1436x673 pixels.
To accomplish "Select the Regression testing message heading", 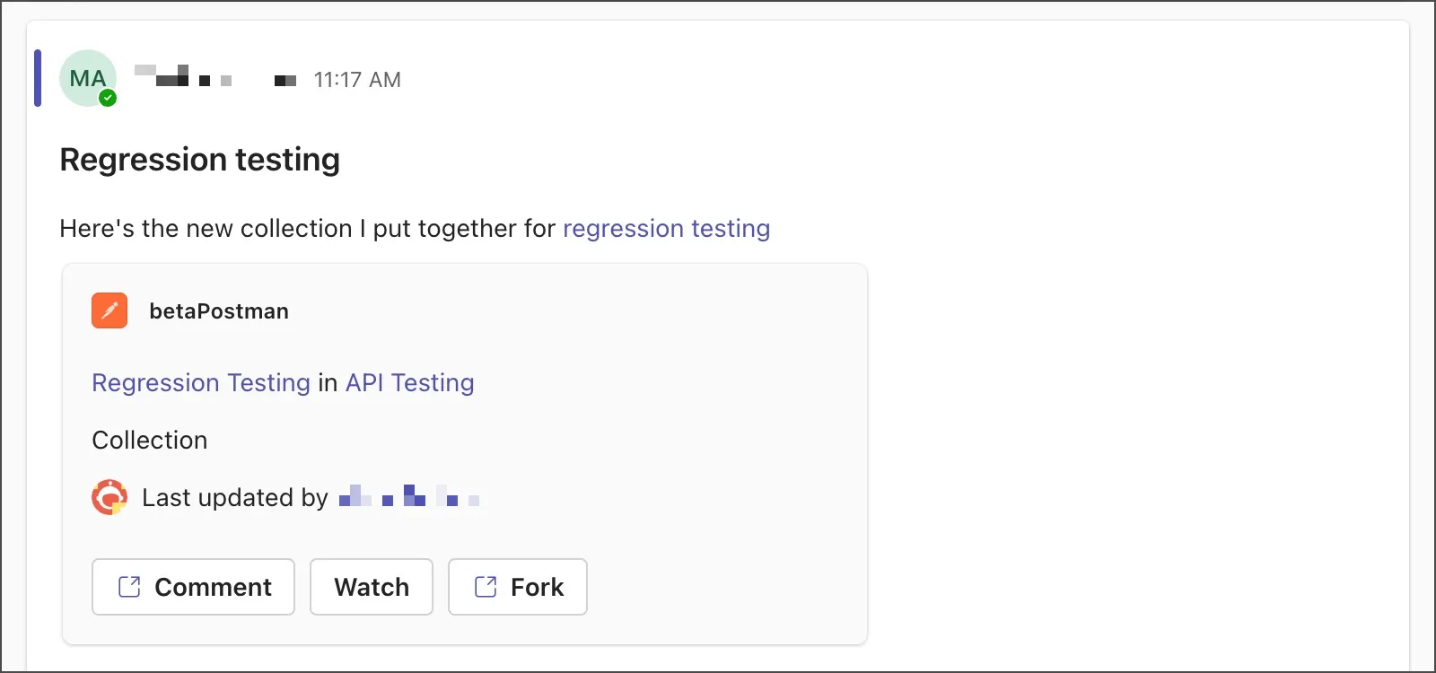I will (199, 160).
